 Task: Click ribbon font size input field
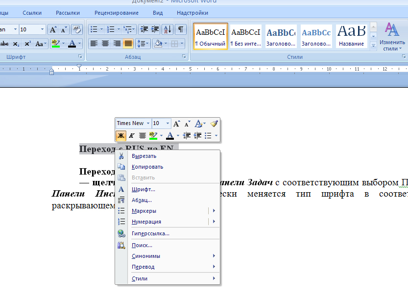(29, 29)
